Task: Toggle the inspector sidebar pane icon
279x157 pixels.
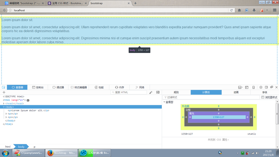Action: click(158, 92)
